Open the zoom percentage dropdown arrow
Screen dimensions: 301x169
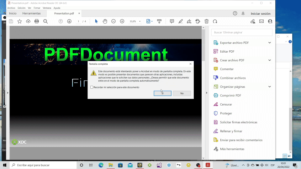[x=140, y=21]
